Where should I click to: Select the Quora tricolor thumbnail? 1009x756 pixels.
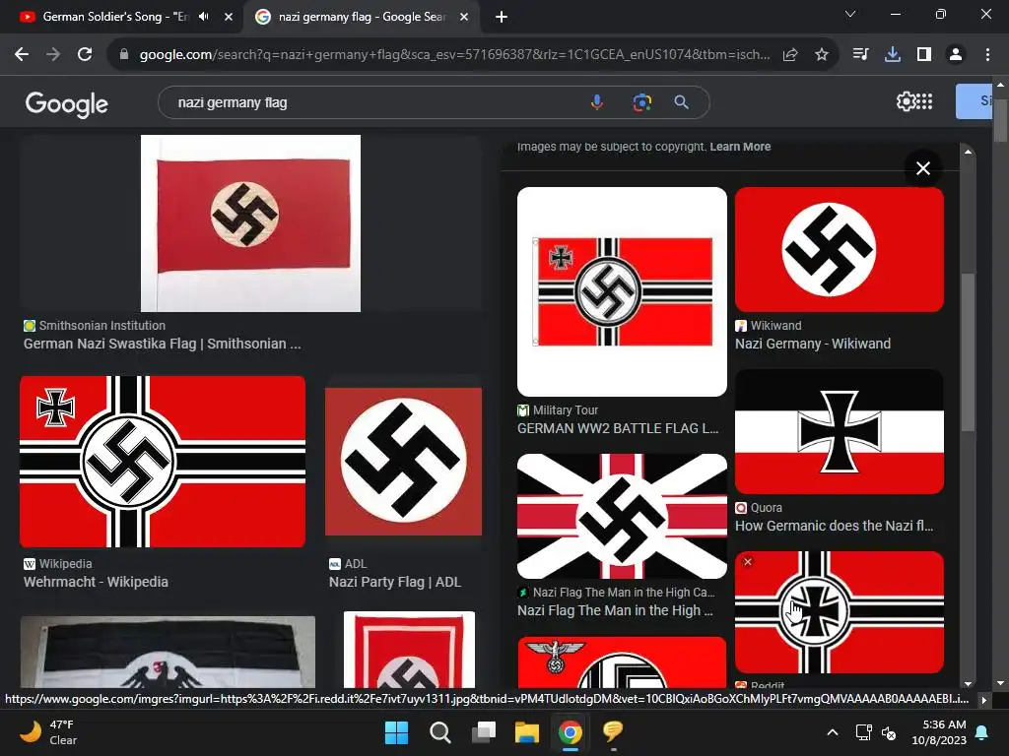point(840,432)
